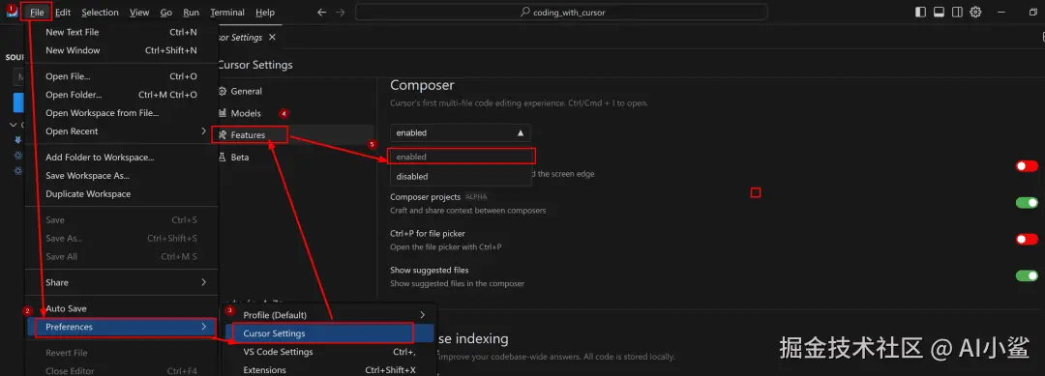Viewport: 1045px width, 376px height.
Task: Select Extensions in Preferences submenu
Action: pos(329,370)
